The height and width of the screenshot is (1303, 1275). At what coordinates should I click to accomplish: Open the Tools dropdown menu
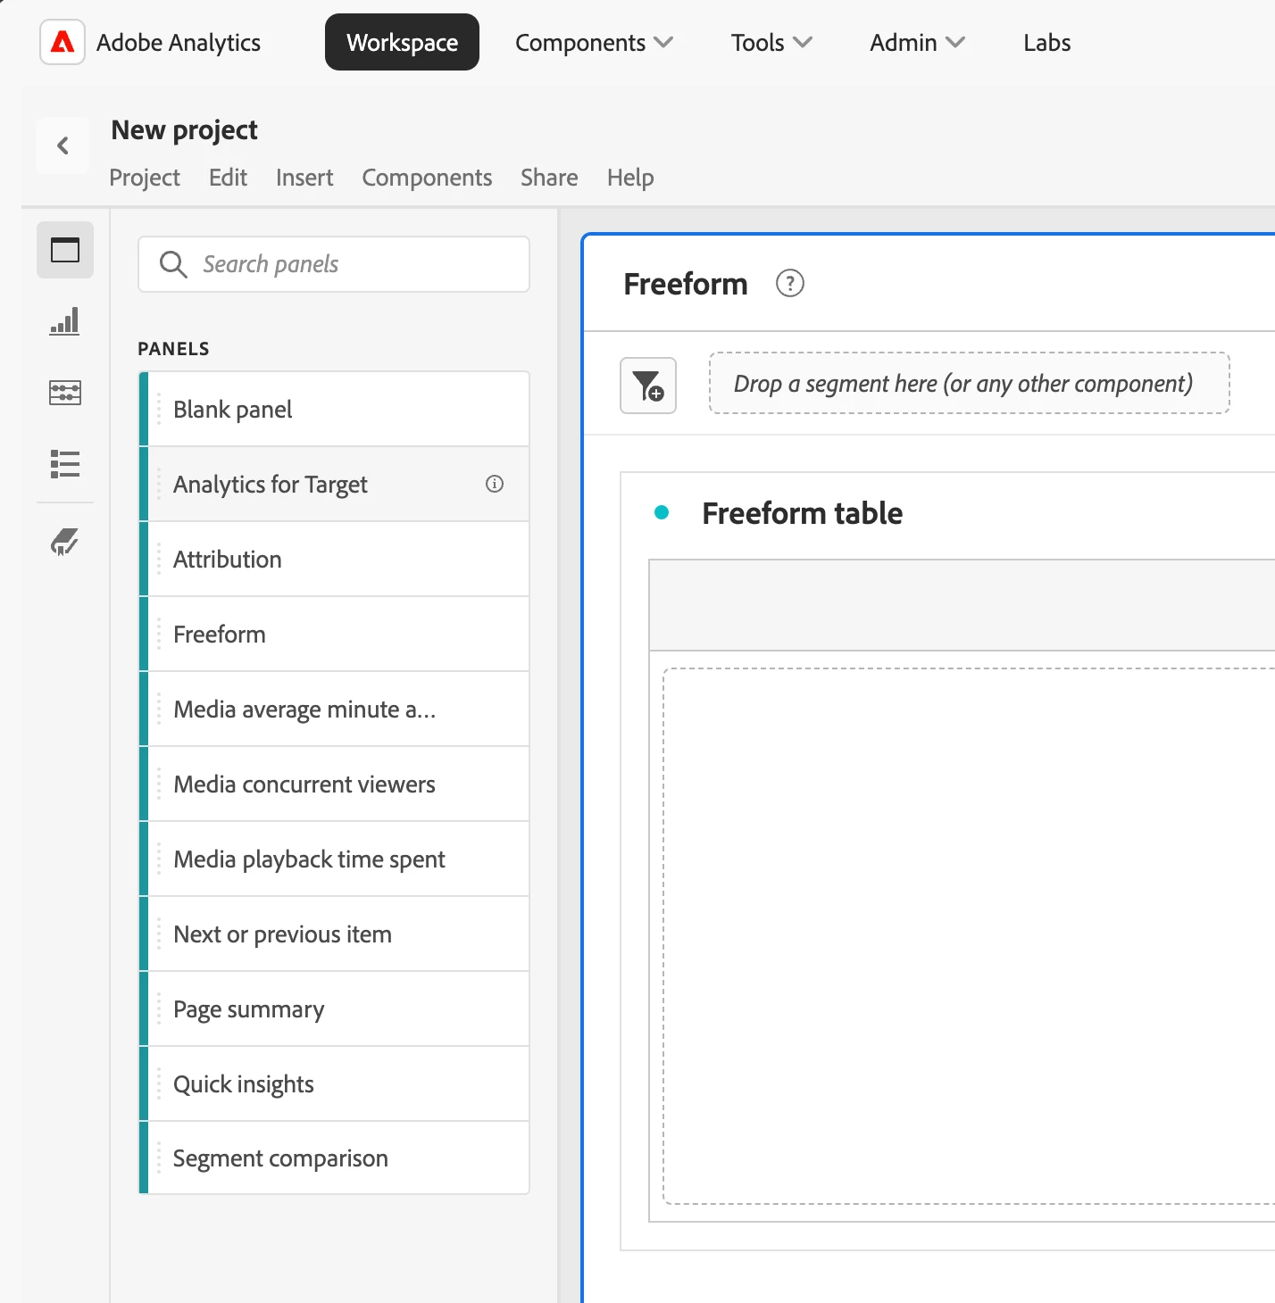771,43
